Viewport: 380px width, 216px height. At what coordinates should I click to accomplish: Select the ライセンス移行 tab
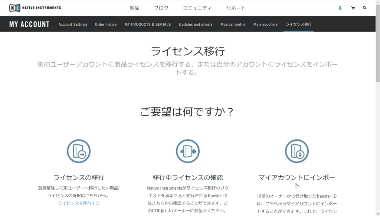(x=298, y=24)
